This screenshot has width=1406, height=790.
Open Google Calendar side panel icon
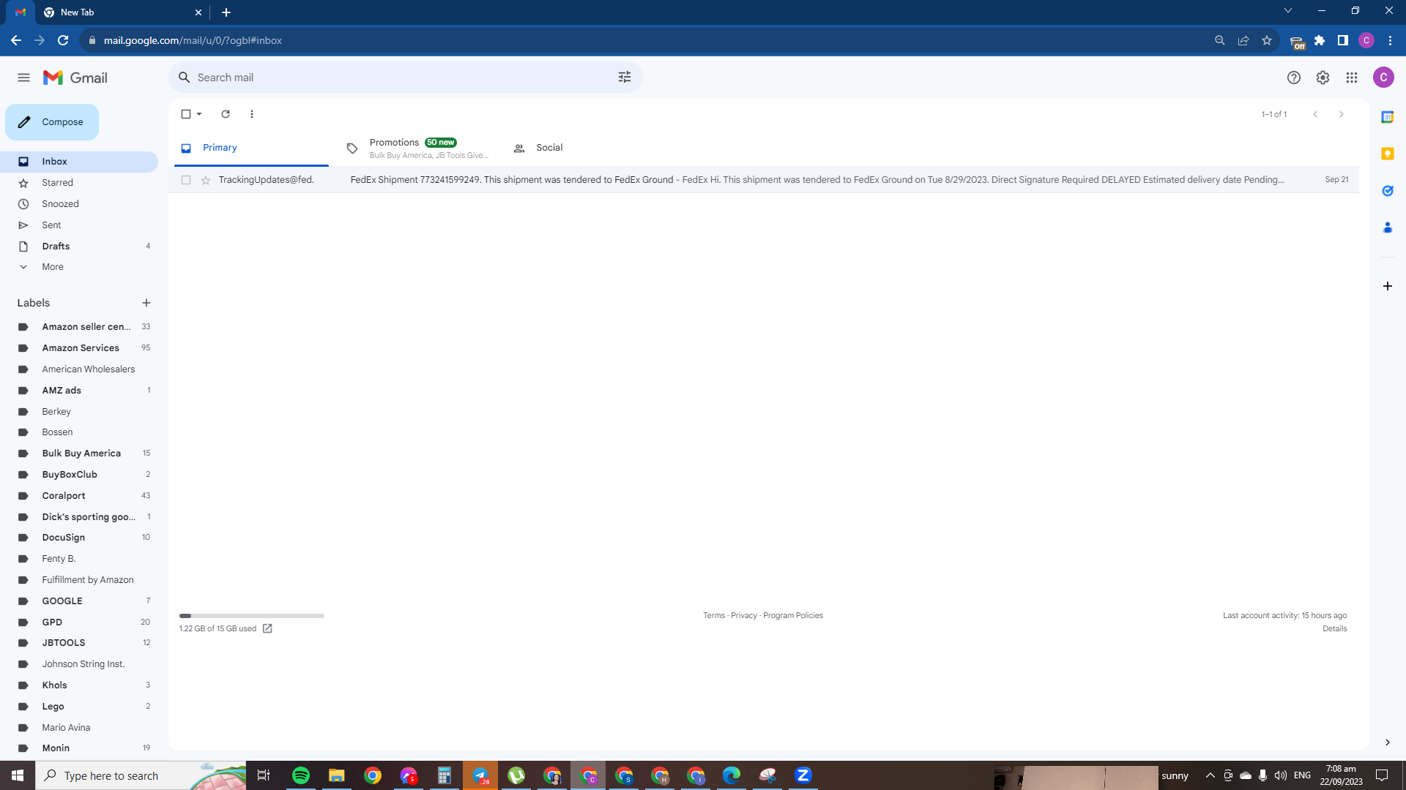(x=1387, y=117)
